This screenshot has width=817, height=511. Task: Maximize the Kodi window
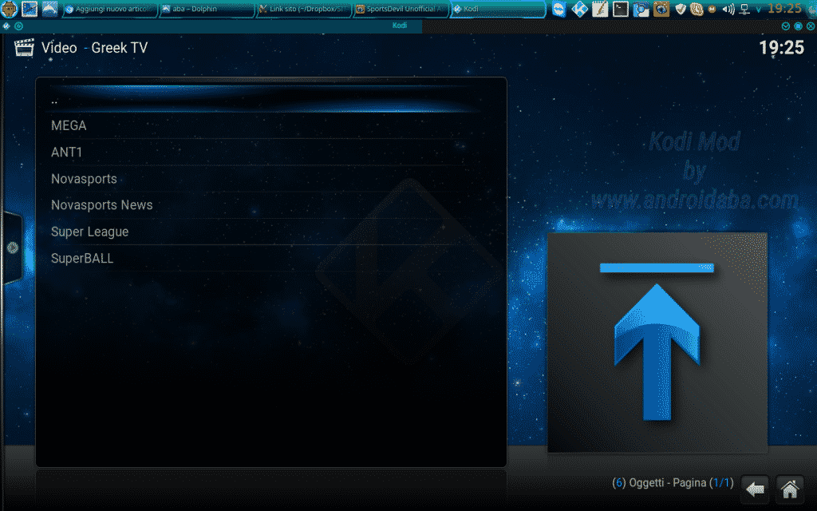[x=798, y=26]
